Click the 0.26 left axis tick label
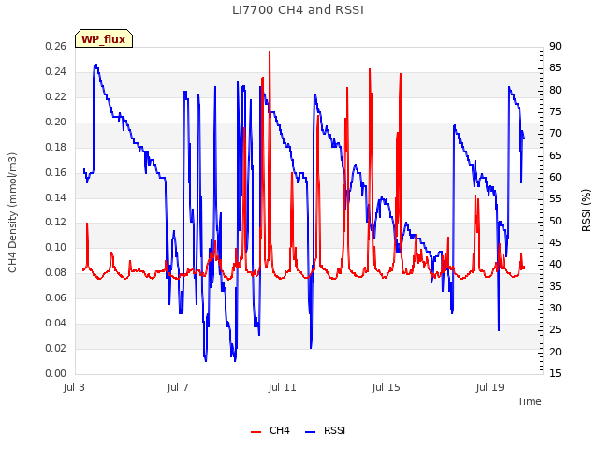 click(56, 46)
